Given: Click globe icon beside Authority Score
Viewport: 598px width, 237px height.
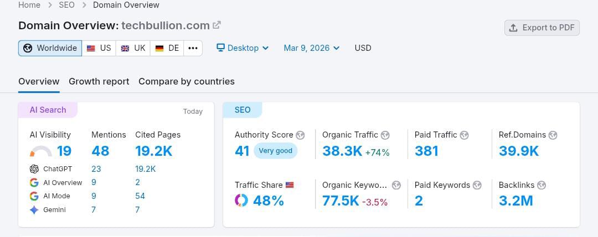Looking at the screenshot, I should coord(300,135).
